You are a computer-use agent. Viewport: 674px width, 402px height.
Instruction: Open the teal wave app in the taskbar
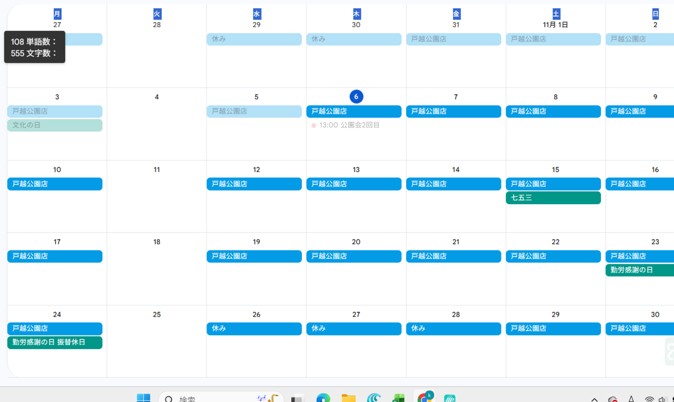pyautogui.click(x=374, y=398)
